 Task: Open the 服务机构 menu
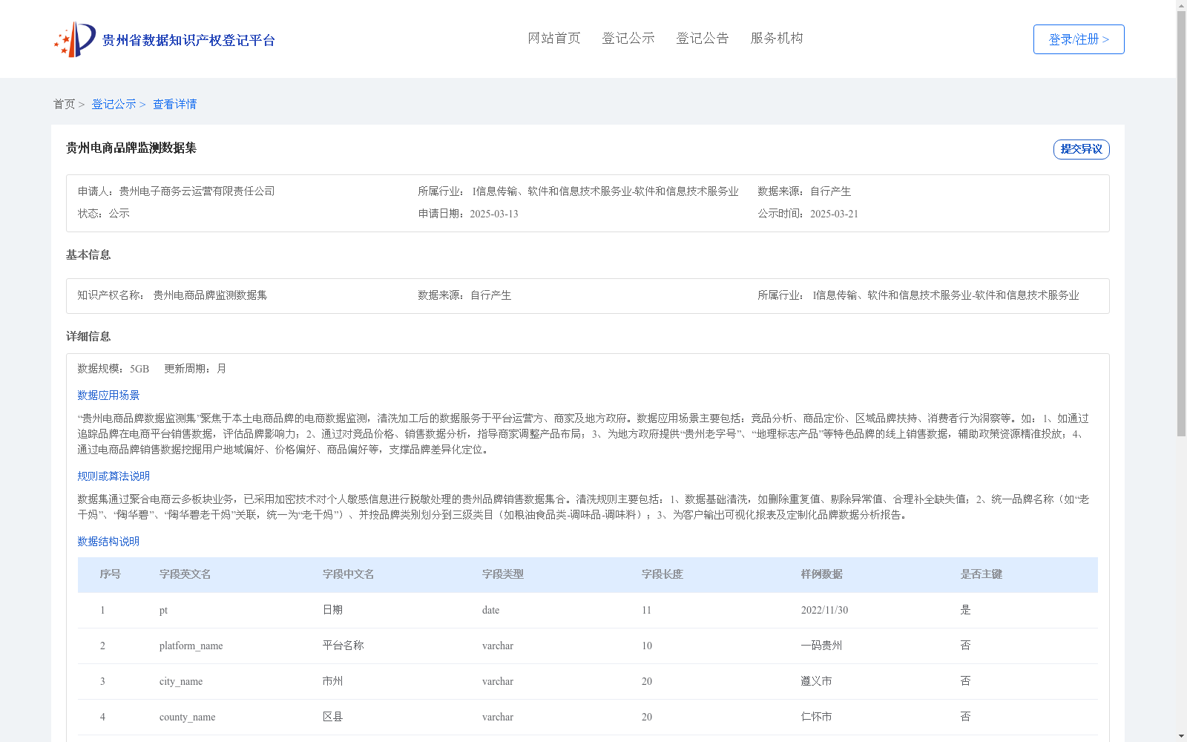pyautogui.click(x=777, y=39)
